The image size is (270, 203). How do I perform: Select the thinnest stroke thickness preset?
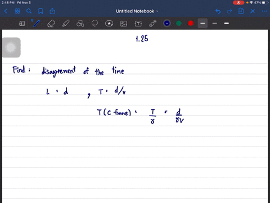215,23
